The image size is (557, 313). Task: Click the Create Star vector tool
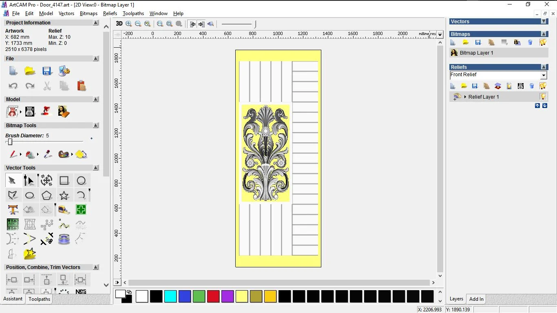[64, 196]
